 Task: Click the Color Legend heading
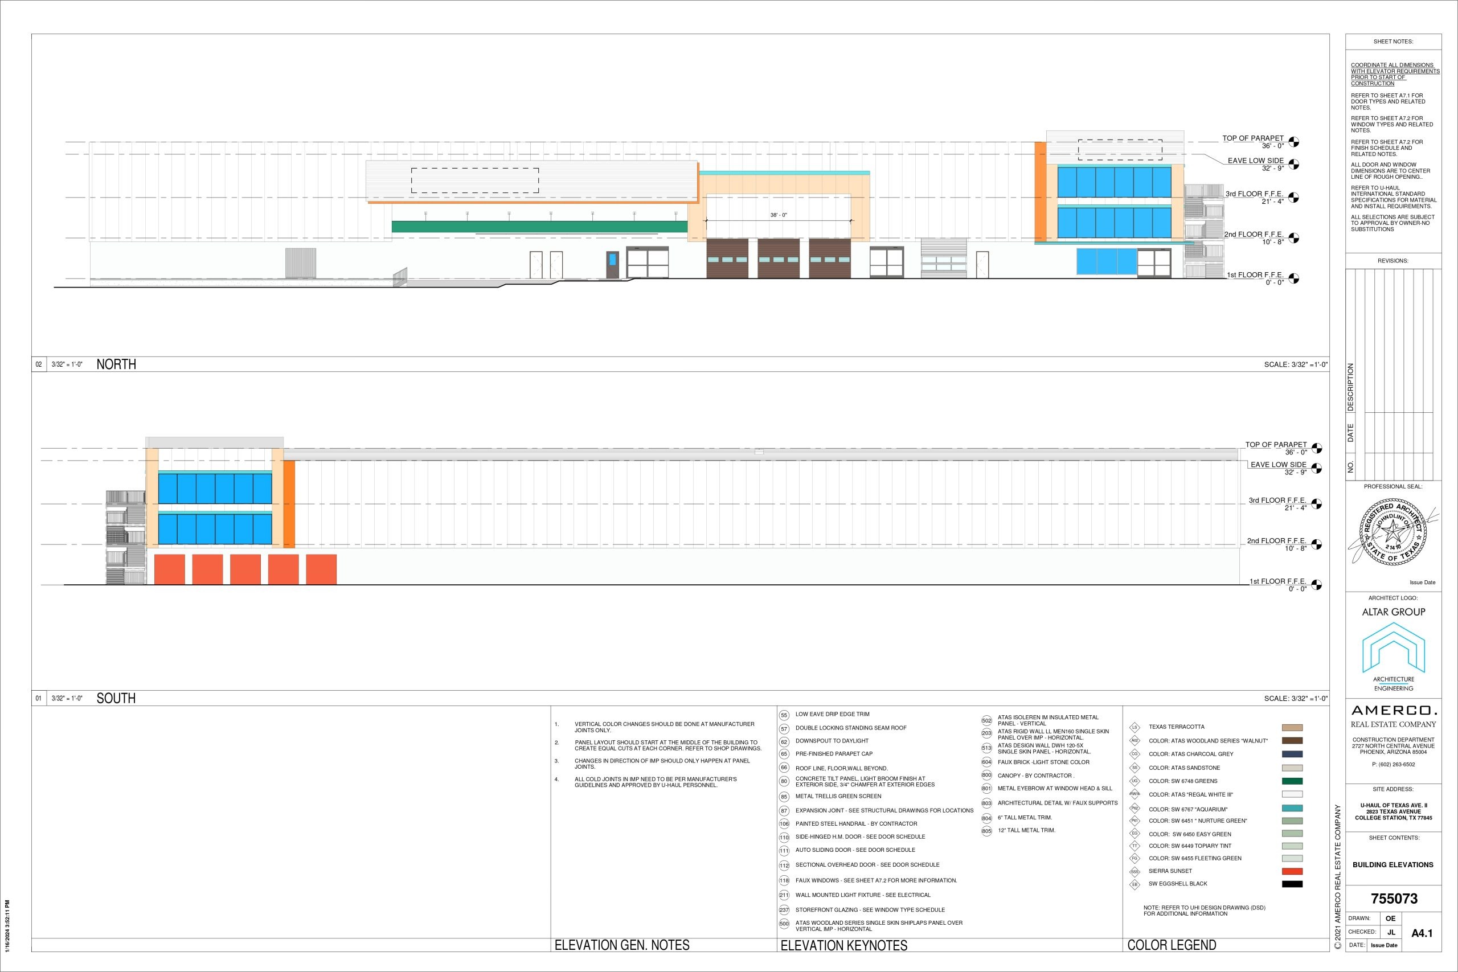[x=1171, y=945]
